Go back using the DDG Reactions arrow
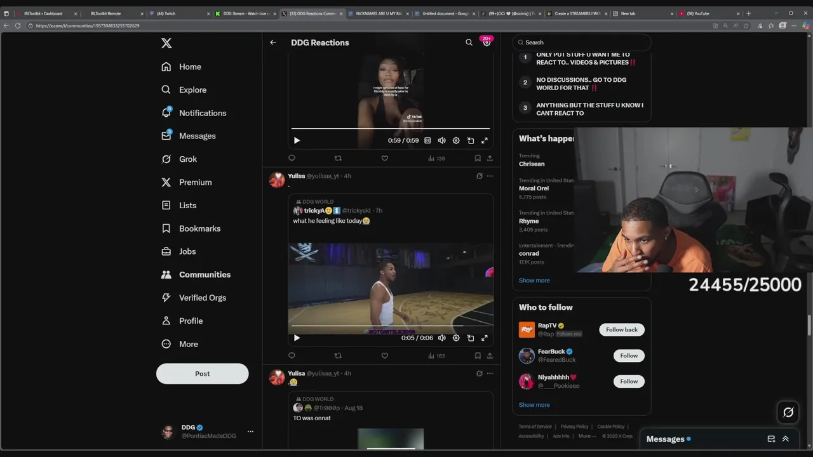 (x=273, y=43)
